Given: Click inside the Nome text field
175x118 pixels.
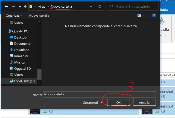Looking at the screenshot, I should pyautogui.click(x=99, y=95).
